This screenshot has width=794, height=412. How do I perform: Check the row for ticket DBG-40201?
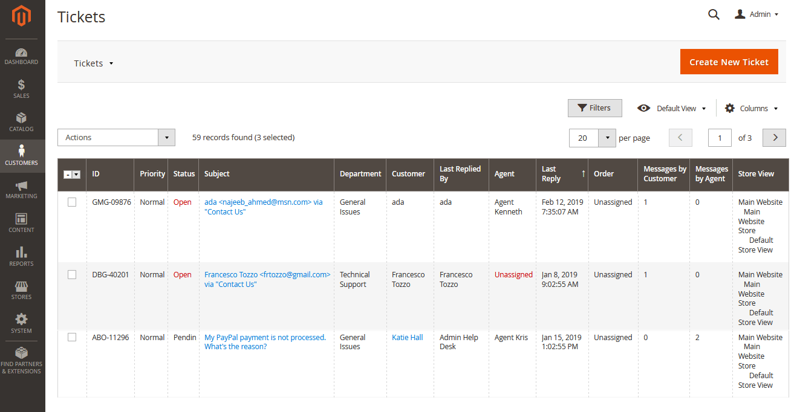[72, 274]
